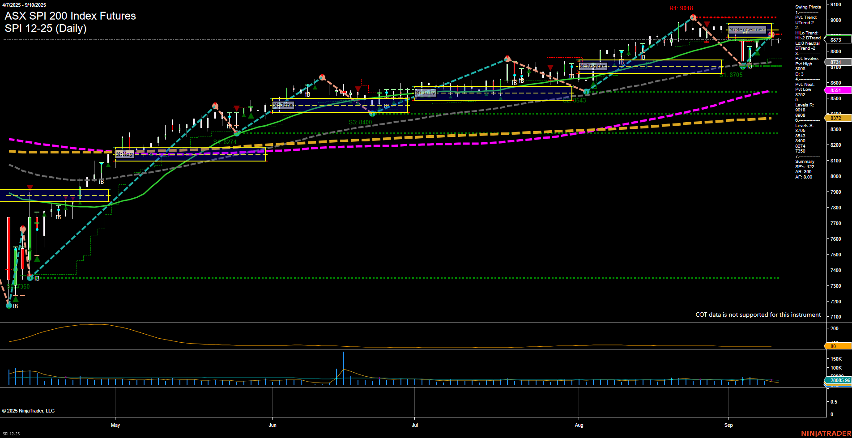
Task: Select the red swing-high pivot dot below R1: 9018
Action: [693, 17]
